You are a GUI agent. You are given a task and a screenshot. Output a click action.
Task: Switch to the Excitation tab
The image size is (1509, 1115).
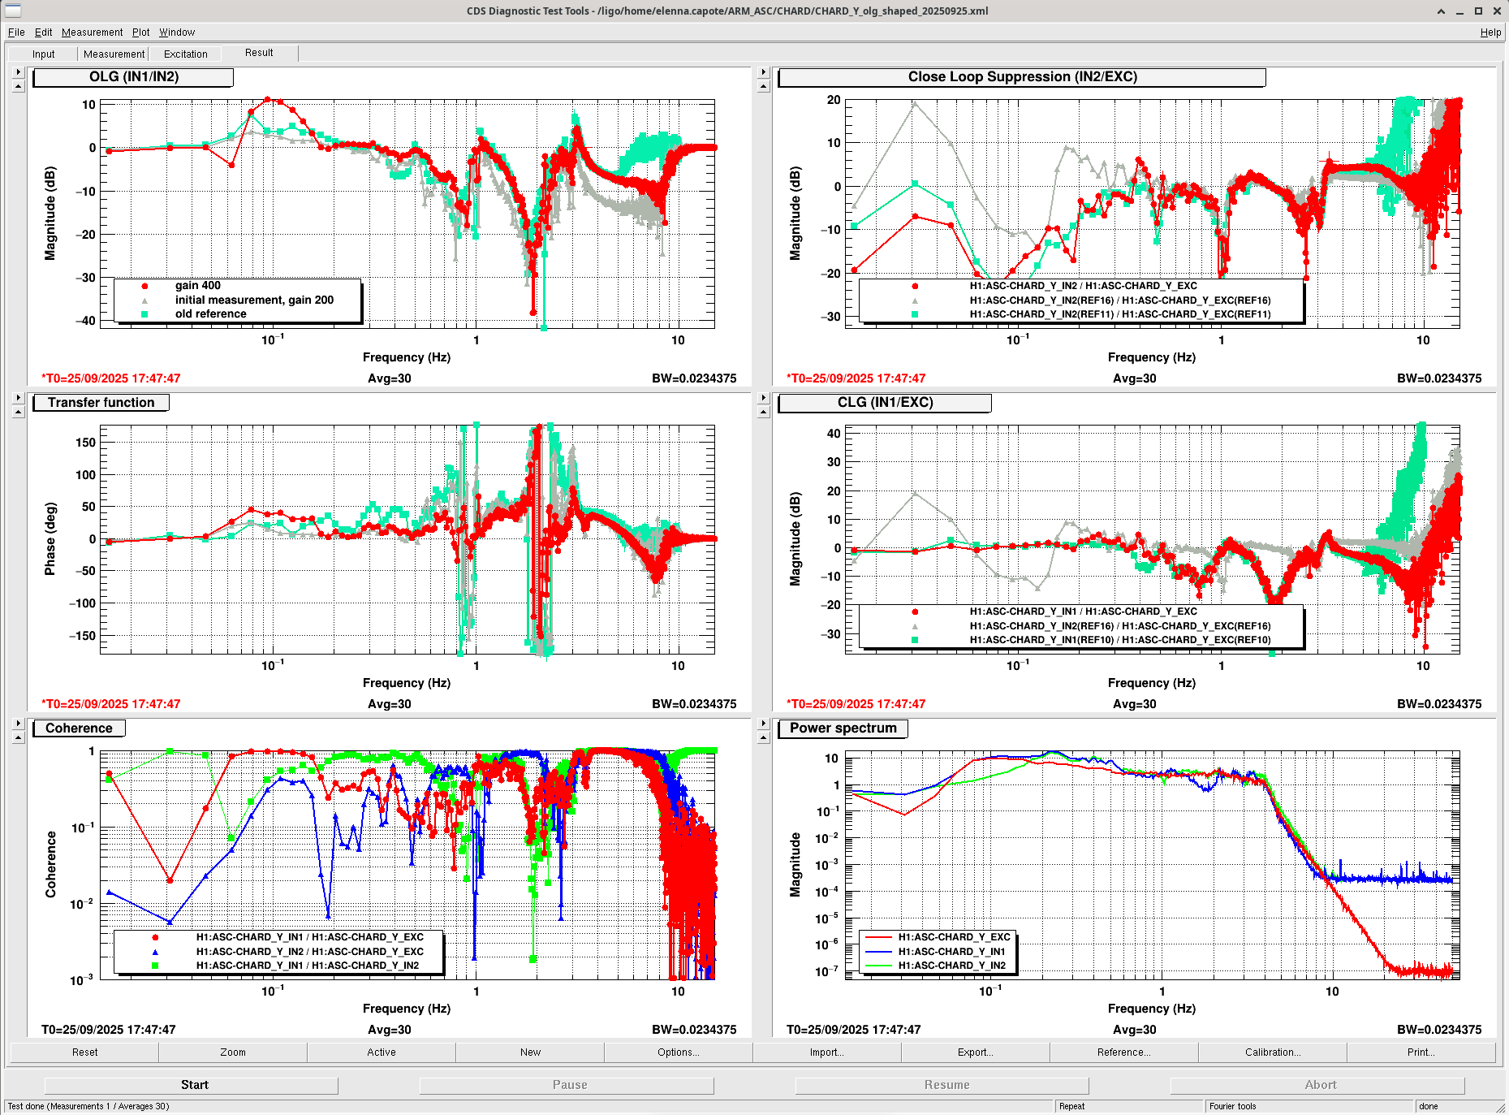185,54
